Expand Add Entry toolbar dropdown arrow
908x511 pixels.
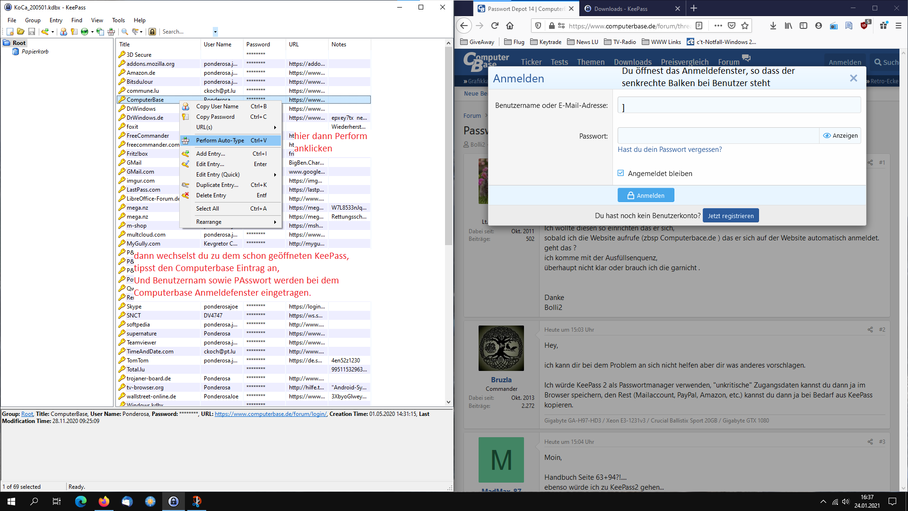[52, 32]
